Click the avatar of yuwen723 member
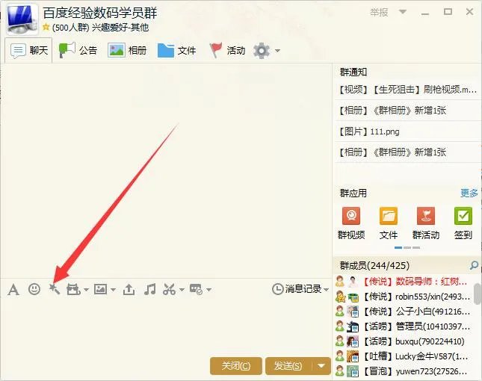 (x=353, y=371)
